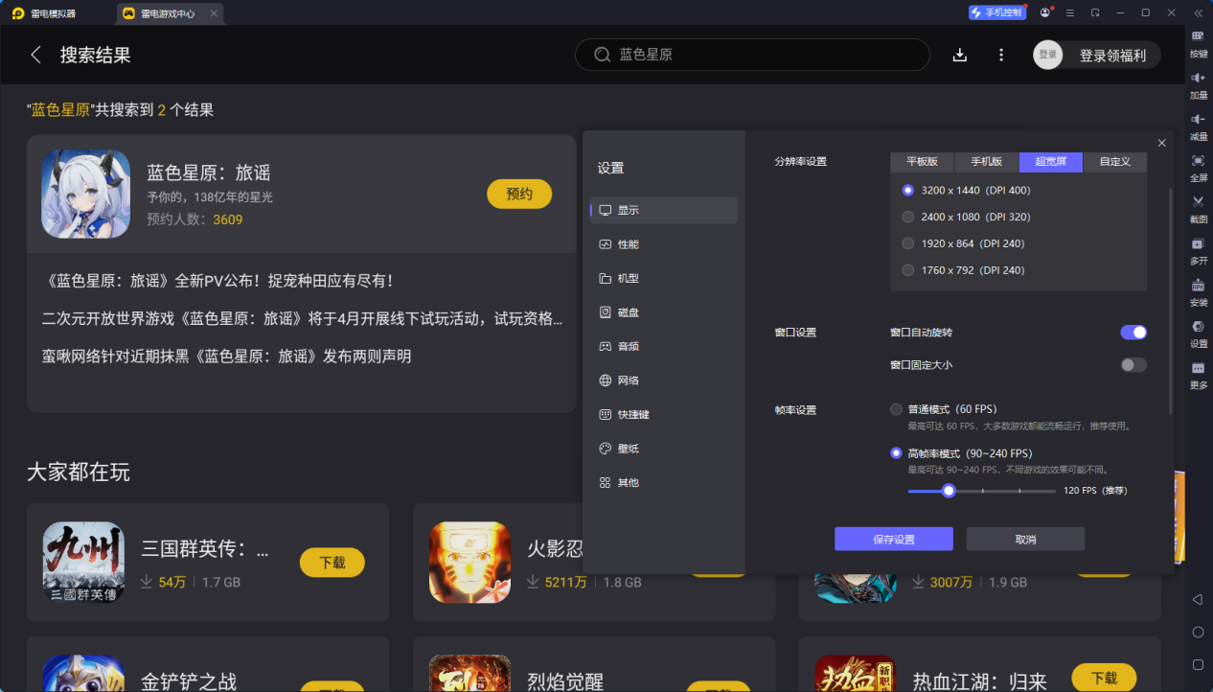
Task: Switch to the 手机版 resolution tab
Action: 986,162
